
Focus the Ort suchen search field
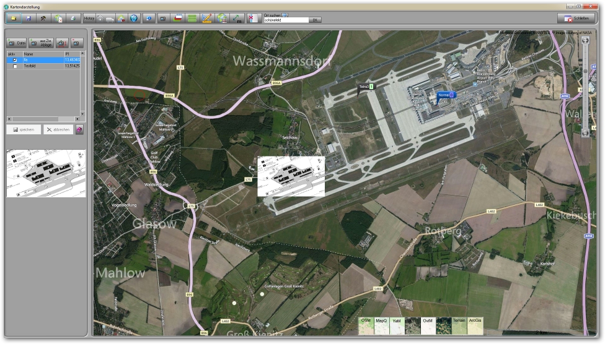click(286, 20)
